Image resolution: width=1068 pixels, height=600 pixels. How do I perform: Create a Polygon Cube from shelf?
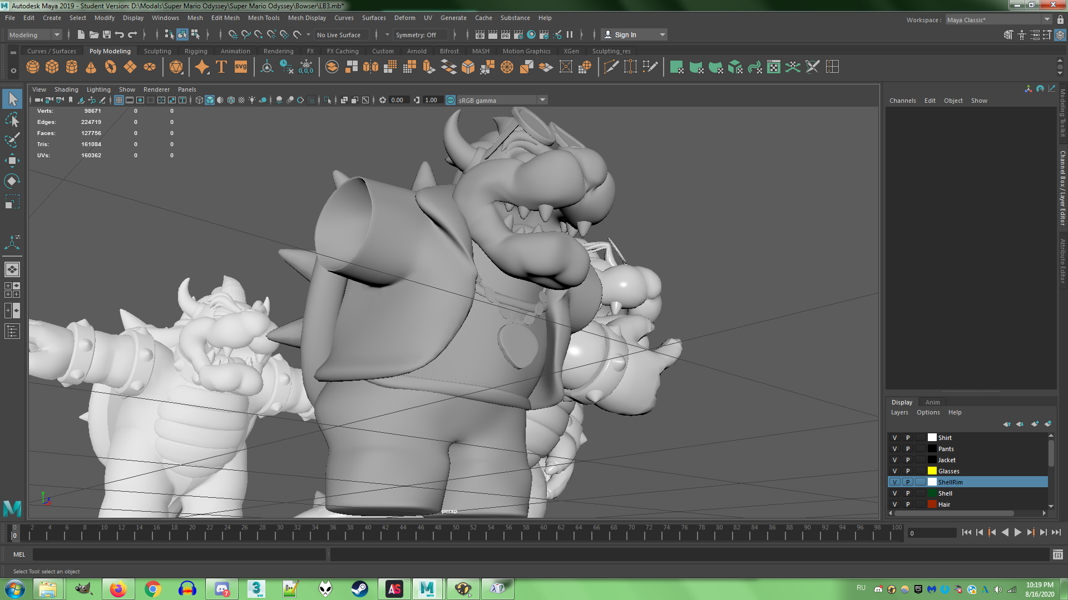[x=52, y=67]
